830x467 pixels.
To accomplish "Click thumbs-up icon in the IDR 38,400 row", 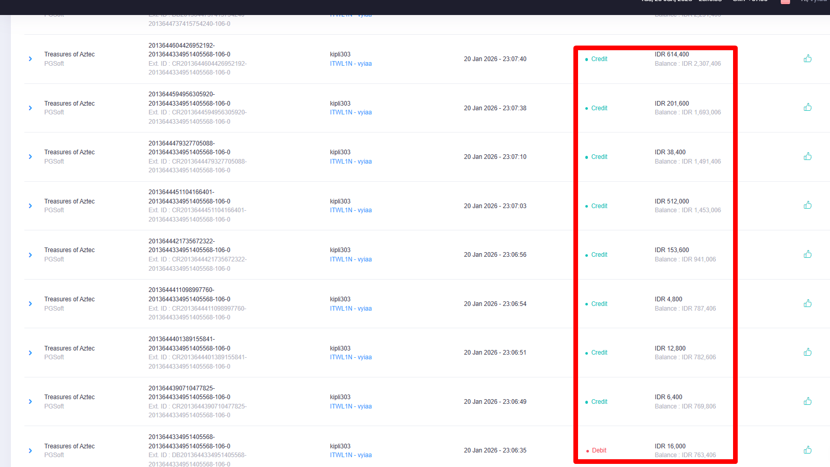I will tap(808, 156).
